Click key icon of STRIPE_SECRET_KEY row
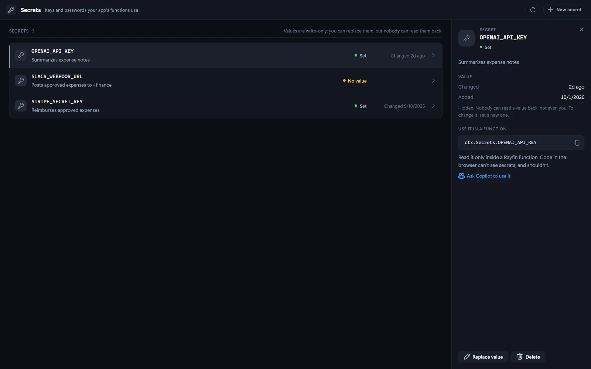 pyautogui.click(x=21, y=106)
